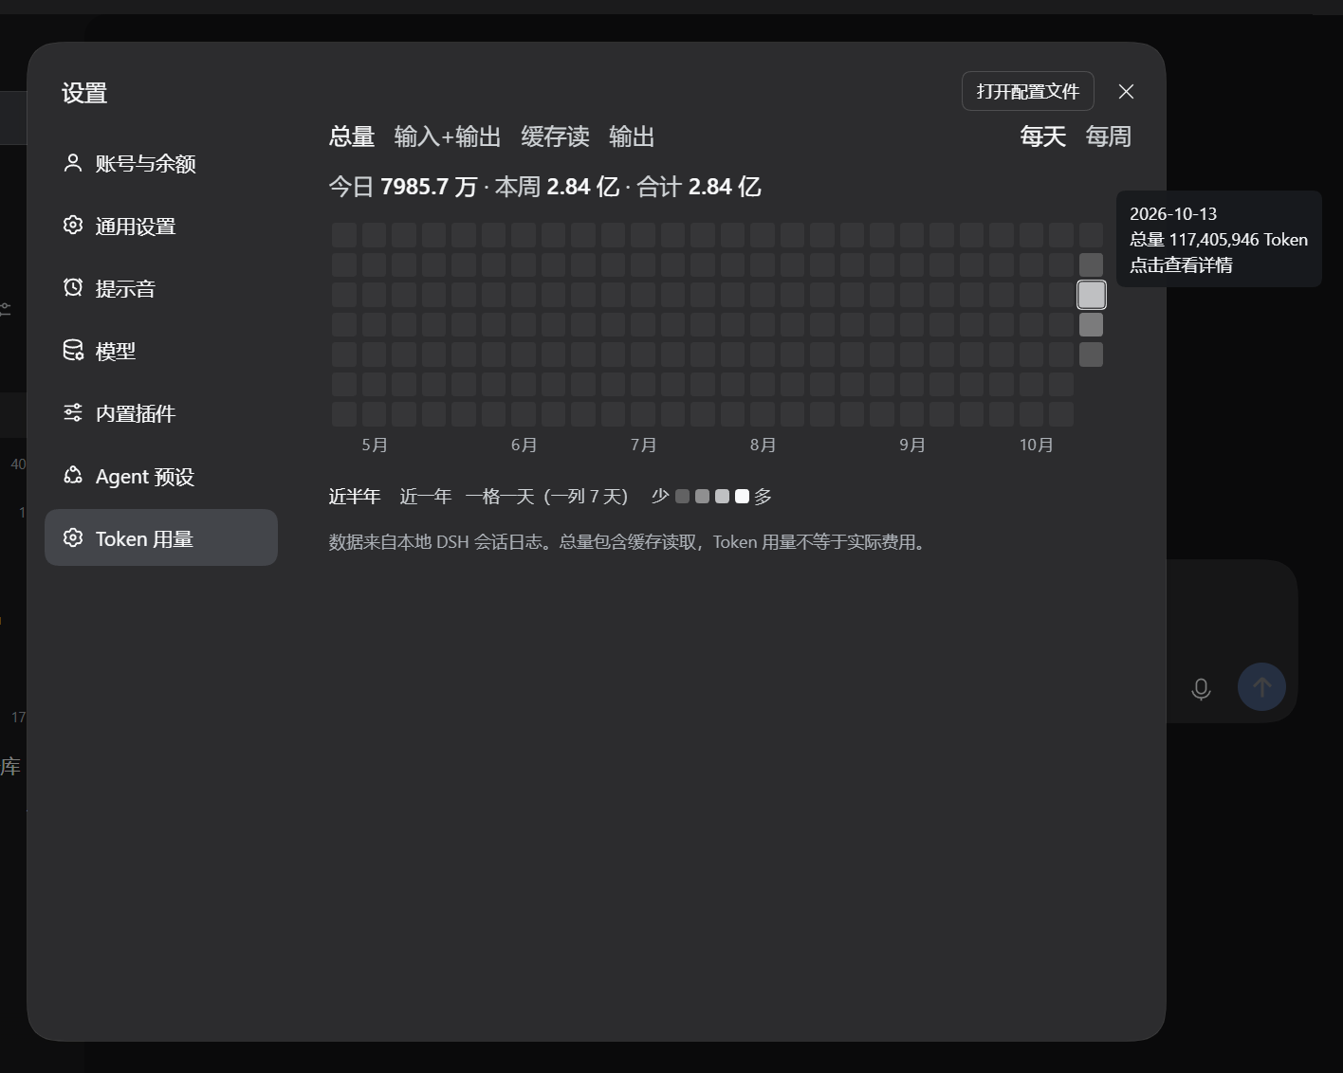Click the Agent 预设 robot icon
This screenshot has width=1343, height=1073.
click(x=73, y=475)
